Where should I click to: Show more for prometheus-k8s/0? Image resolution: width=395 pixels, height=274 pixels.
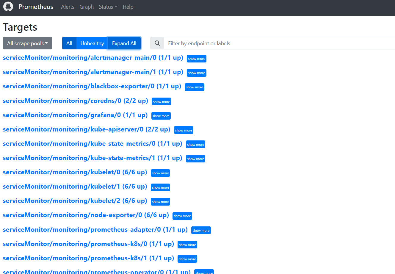click(x=187, y=245)
